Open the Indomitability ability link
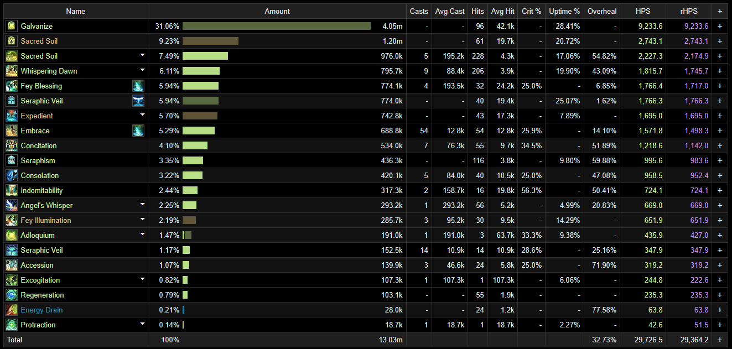Screen dimensions: 732x349 click(x=41, y=190)
